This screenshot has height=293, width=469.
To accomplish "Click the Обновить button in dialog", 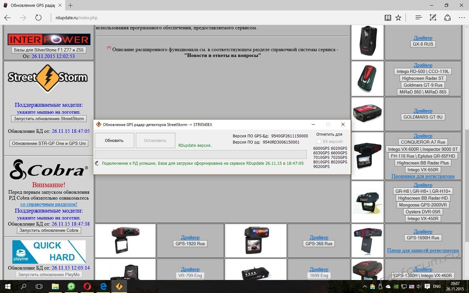I will tap(114, 141).
